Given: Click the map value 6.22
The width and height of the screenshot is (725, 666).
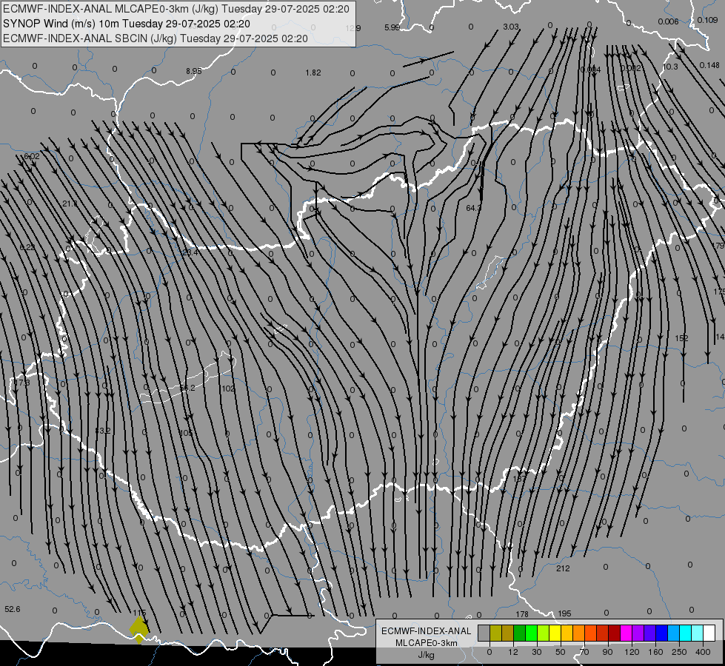Looking at the screenshot, I should pos(27,247).
